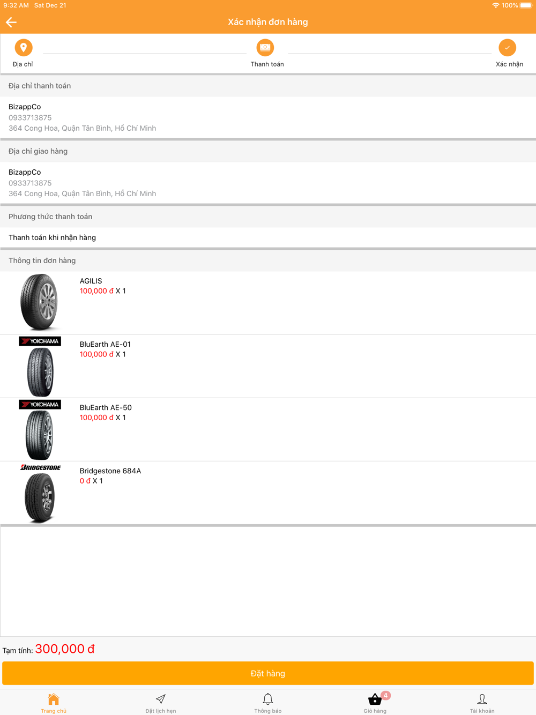Image resolution: width=536 pixels, height=715 pixels.
Task: Tap the Xác nhận checkmark step icon
Action: (507, 48)
